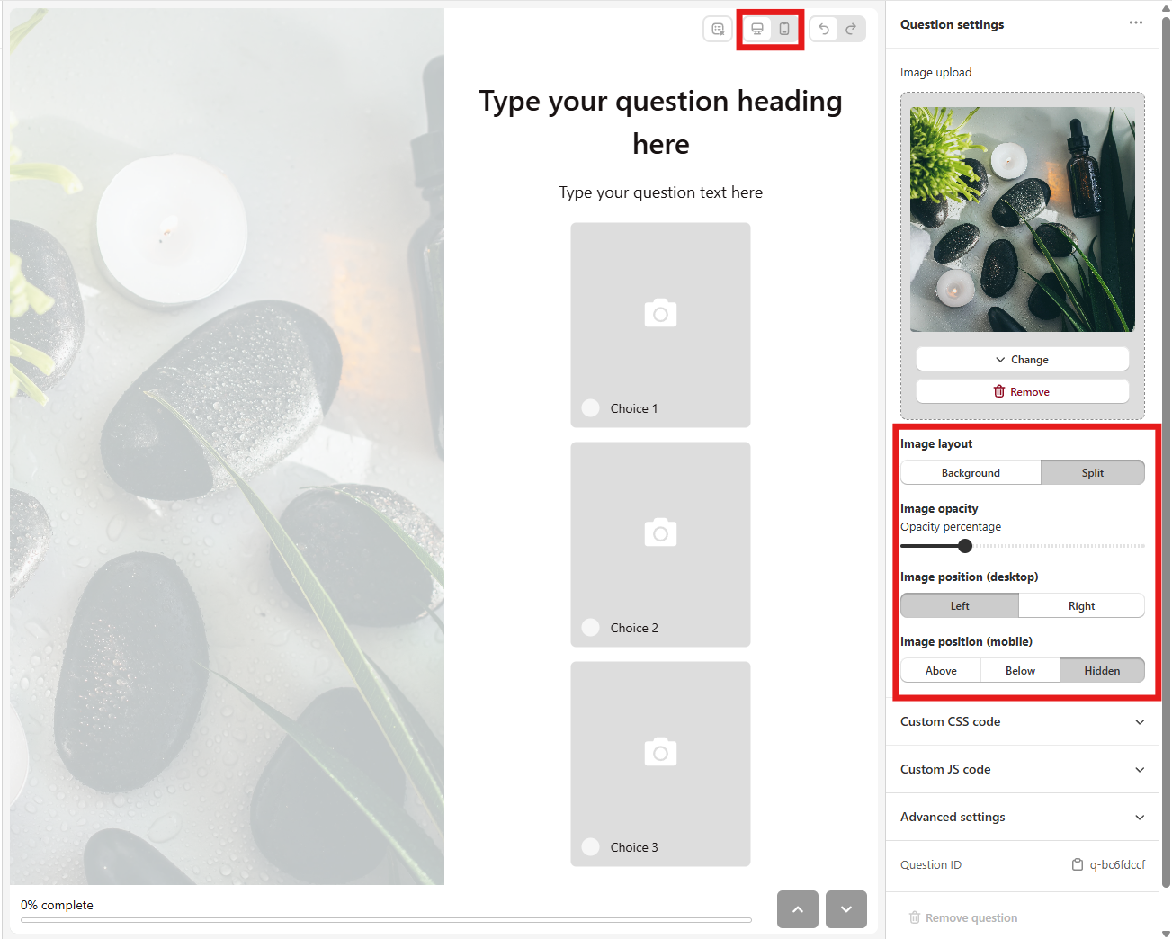The image size is (1172, 939).
Task: Set image layout to Background
Action: tap(971, 472)
